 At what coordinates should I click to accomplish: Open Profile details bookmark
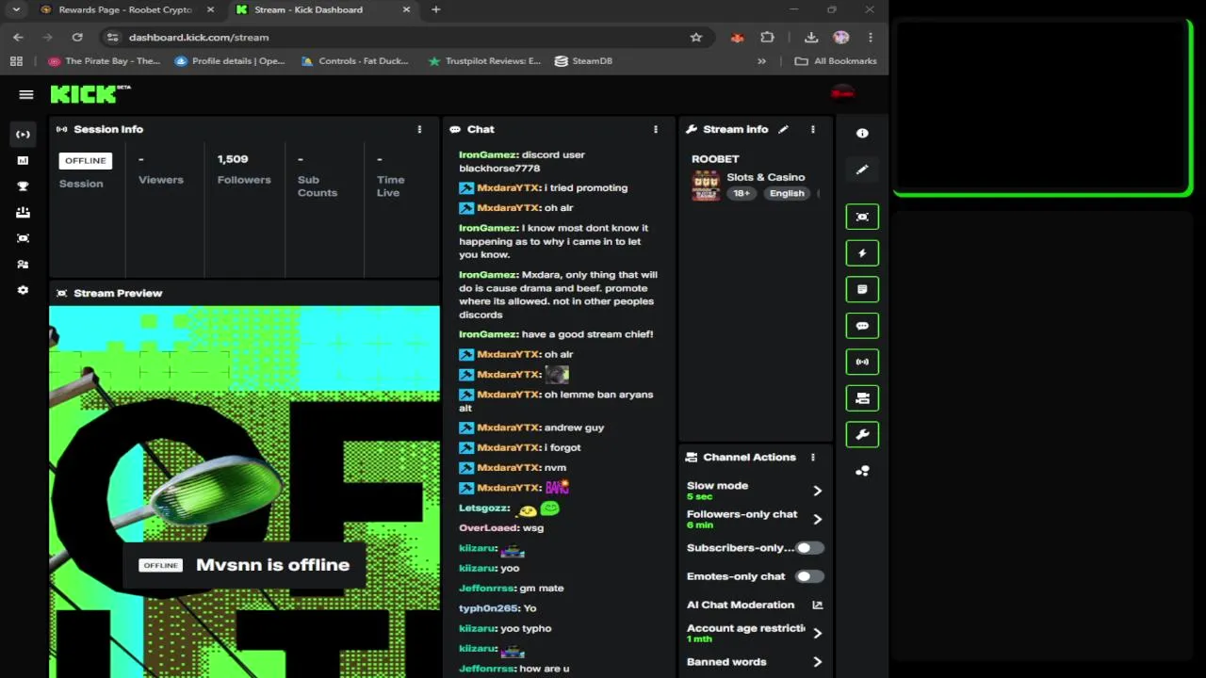click(230, 60)
